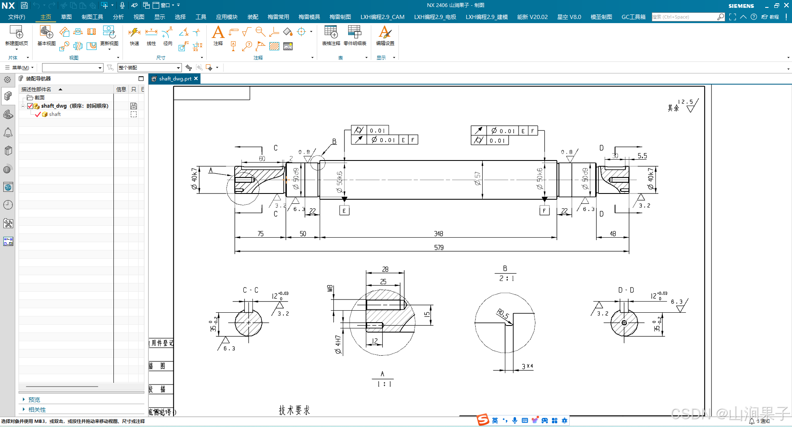Screen dimensions: 792x427
Task: Open the web browser sidebar tab
Action: (x=8, y=187)
